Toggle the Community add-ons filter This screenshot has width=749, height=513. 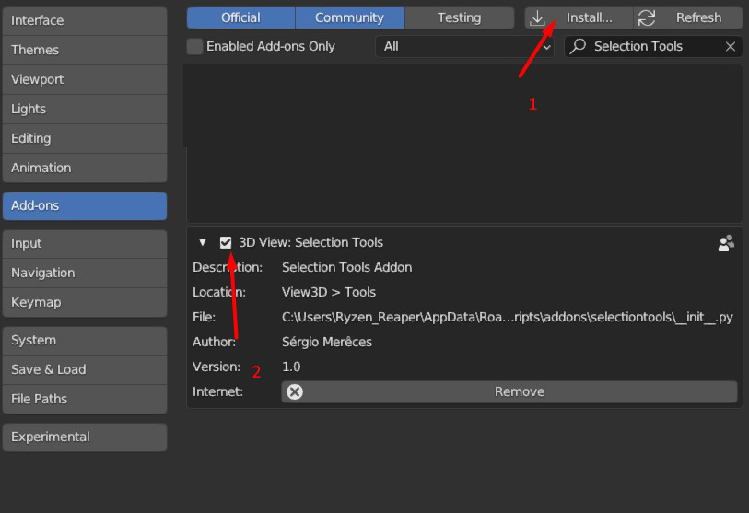(x=349, y=17)
